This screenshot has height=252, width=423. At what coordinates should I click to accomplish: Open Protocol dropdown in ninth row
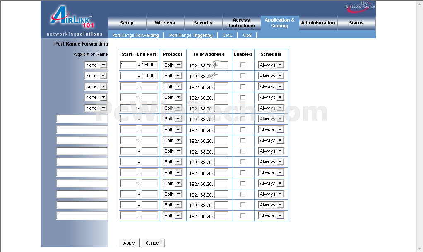173,151
